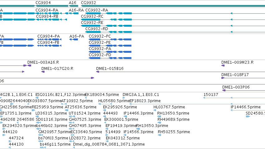Select the EK043312.5prime label
Image resolution: width=265 pixels, height=149 pixels.
(x=123, y=138)
